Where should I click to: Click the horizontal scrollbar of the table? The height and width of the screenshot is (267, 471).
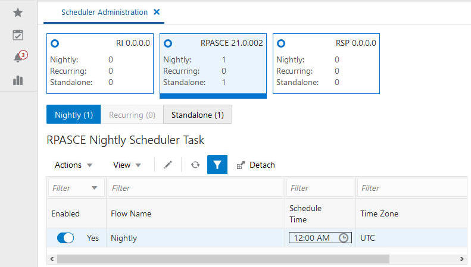click(x=223, y=259)
